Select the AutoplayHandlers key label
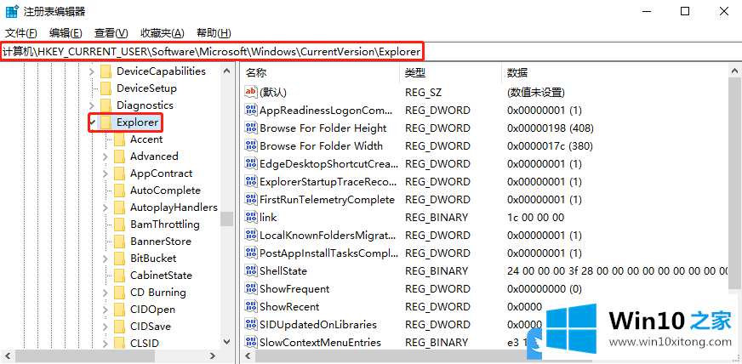Screen dimensions: 742x364 pos(174,208)
